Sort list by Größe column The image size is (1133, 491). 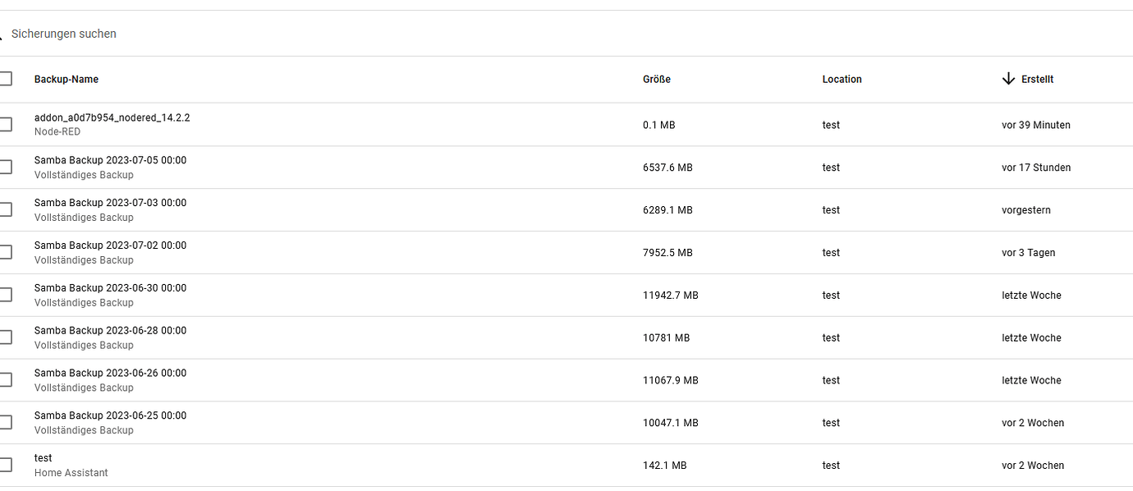(x=657, y=80)
